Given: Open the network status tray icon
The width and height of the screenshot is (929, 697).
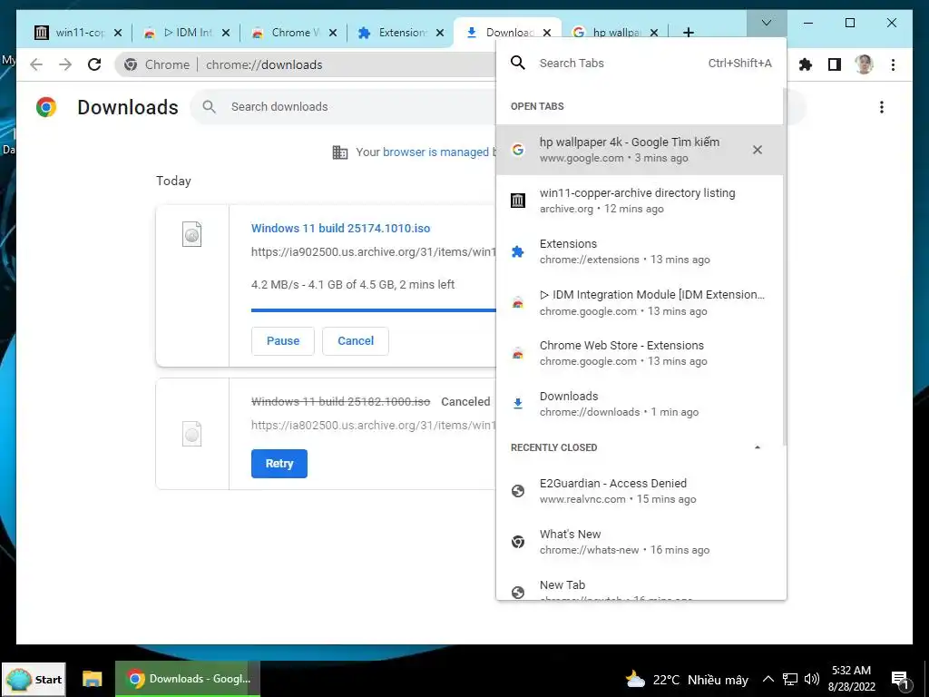Looking at the screenshot, I should (x=790, y=679).
